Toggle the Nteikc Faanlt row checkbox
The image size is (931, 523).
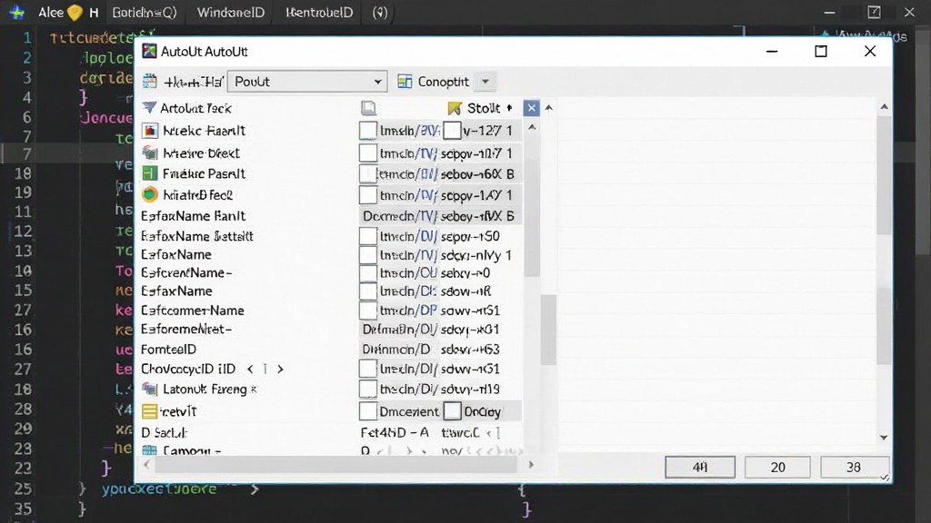tap(368, 131)
